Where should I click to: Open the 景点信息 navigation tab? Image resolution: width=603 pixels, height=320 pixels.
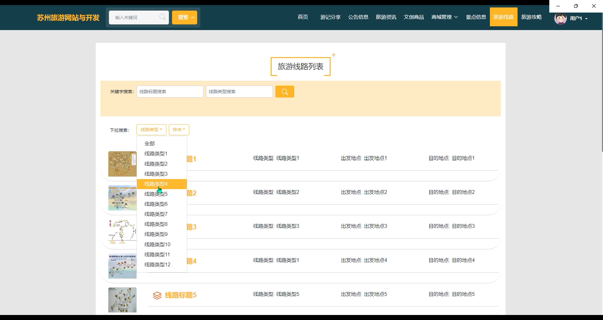tap(476, 17)
